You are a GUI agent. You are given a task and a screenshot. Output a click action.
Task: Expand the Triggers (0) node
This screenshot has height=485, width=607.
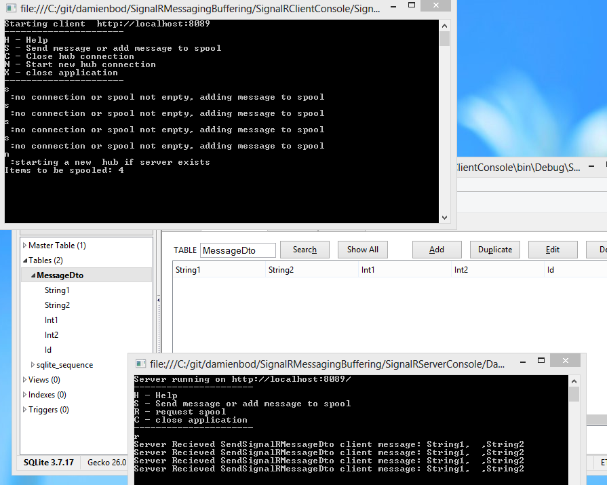[25, 410]
